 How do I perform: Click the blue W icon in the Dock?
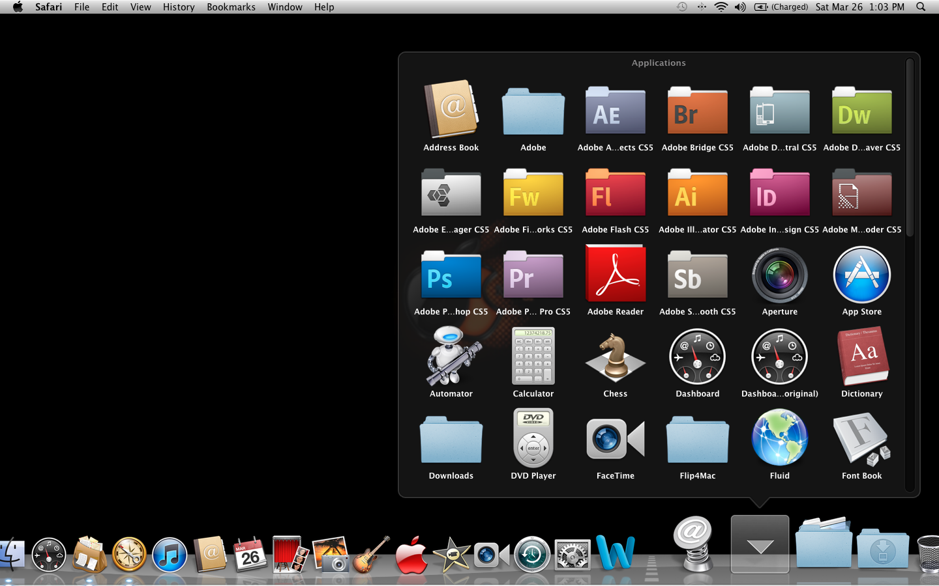(615, 553)
